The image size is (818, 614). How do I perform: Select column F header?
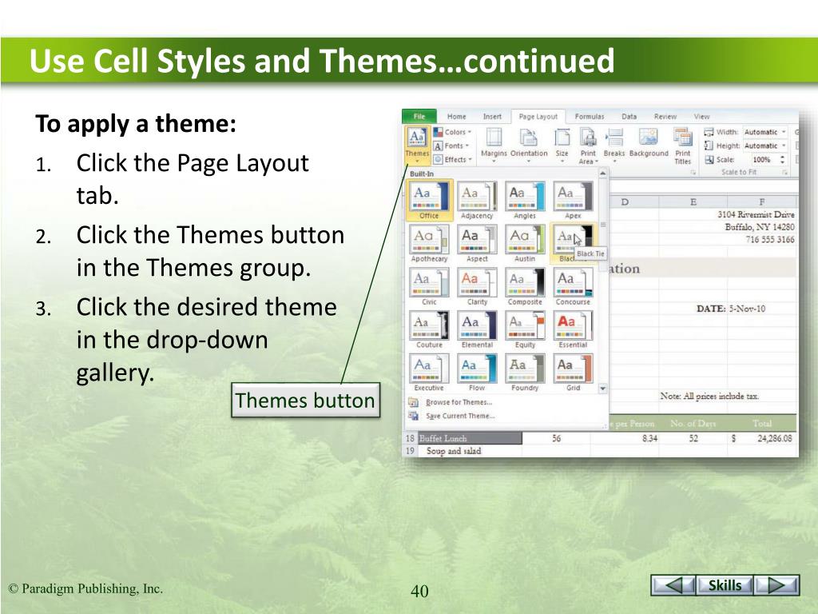[761, 202]
